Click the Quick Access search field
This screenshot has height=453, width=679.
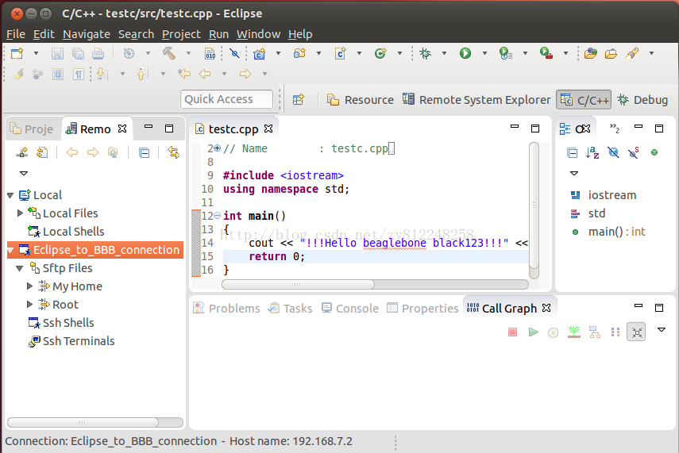[x=226, y=99]
